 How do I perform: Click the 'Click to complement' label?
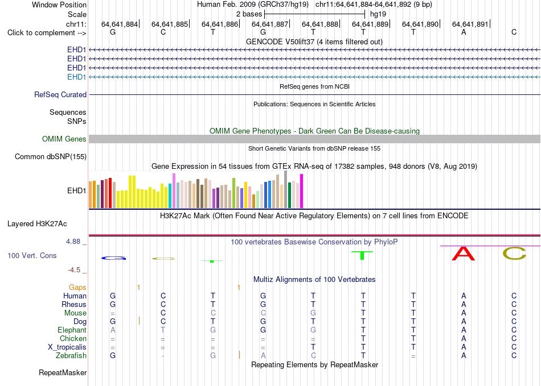(47, 33)
